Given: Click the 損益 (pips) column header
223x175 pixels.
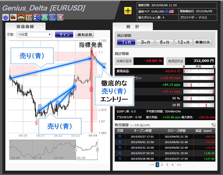Looking at the screenshot, I should point(204,131).
